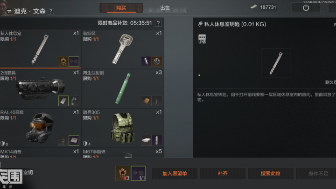The height and width of the screenshot is (189, 336).
Task: Switch trader with the swap arrows icon
Action: click(9, 11)
